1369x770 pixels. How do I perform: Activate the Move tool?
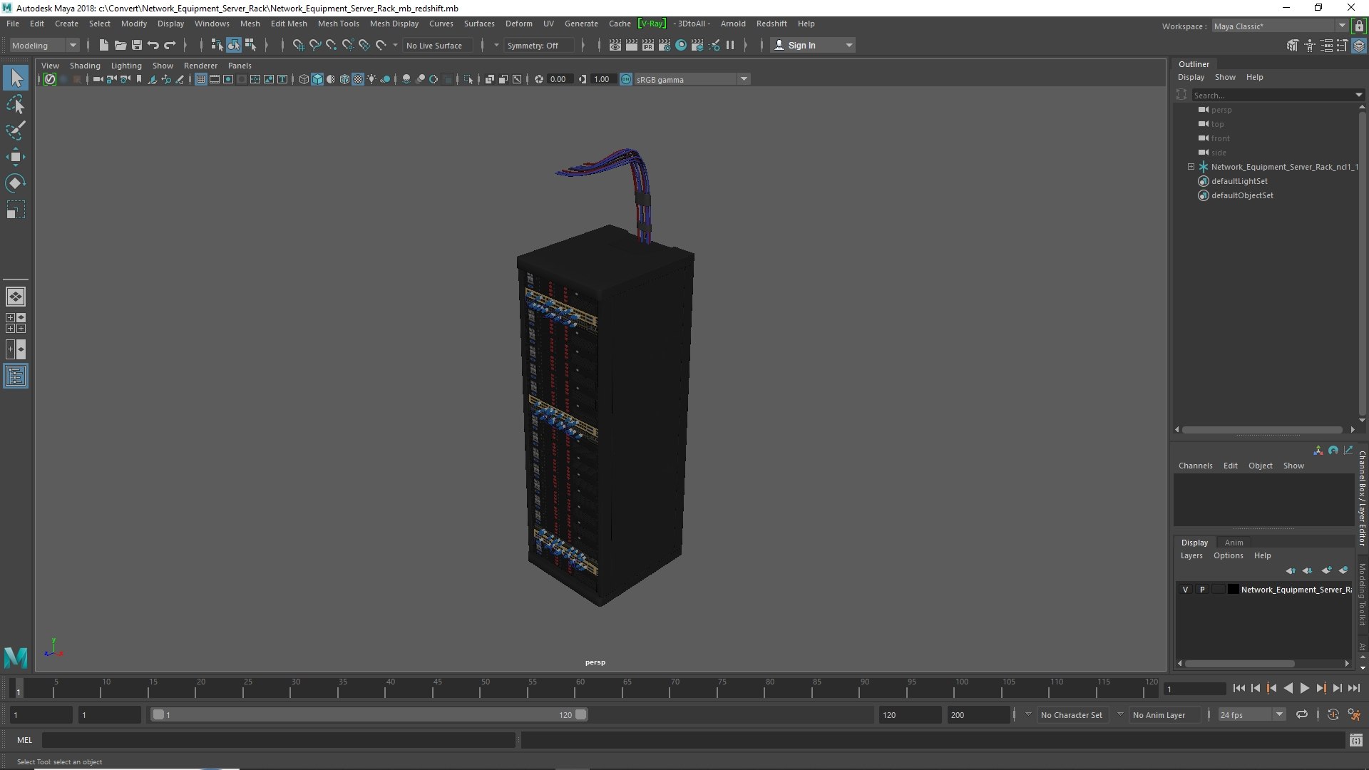(x=16, y=157)
